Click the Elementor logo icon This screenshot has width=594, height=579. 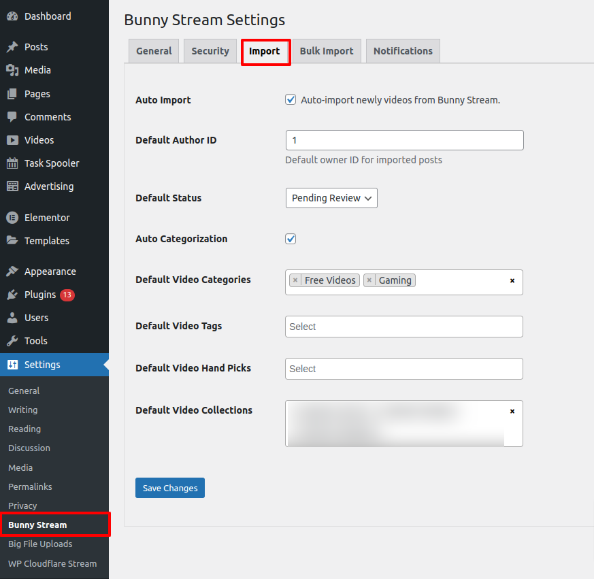12,218
